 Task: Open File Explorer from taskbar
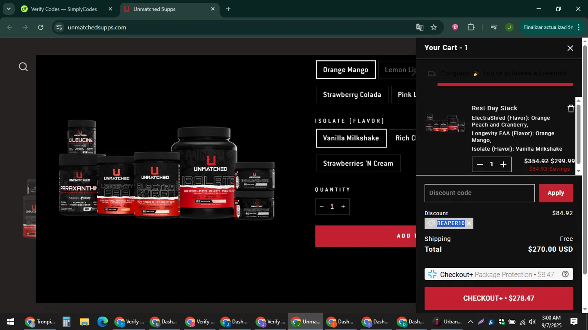[x=84, y=322]
